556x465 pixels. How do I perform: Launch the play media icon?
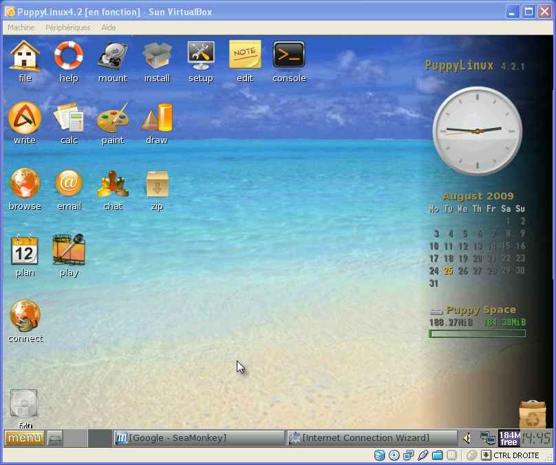click(x=69, y=250)
